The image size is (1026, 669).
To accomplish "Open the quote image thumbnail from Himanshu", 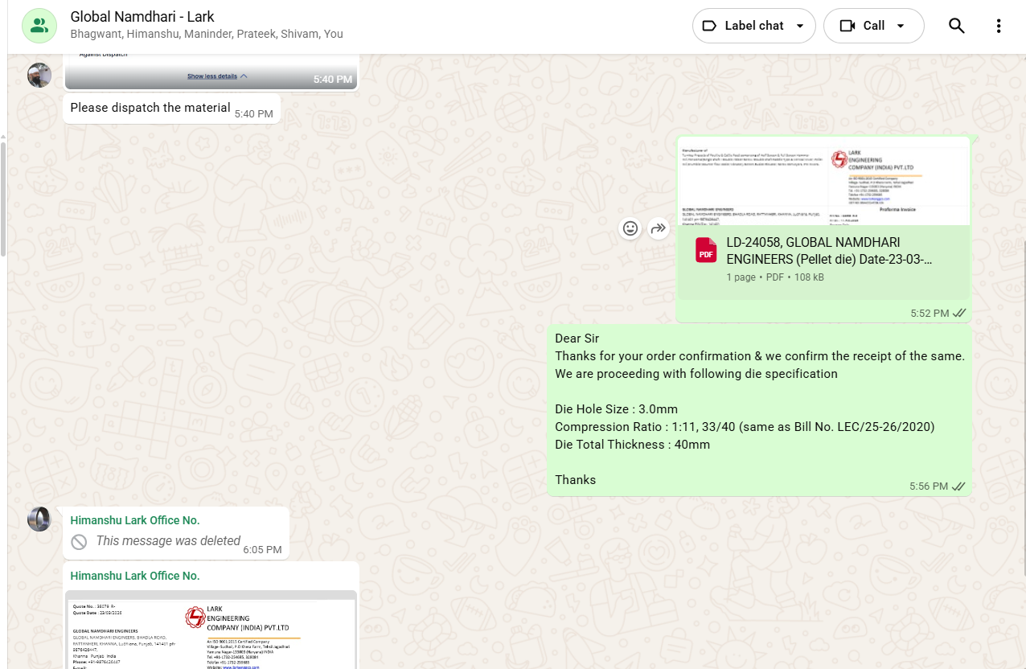I will point(211,631).
